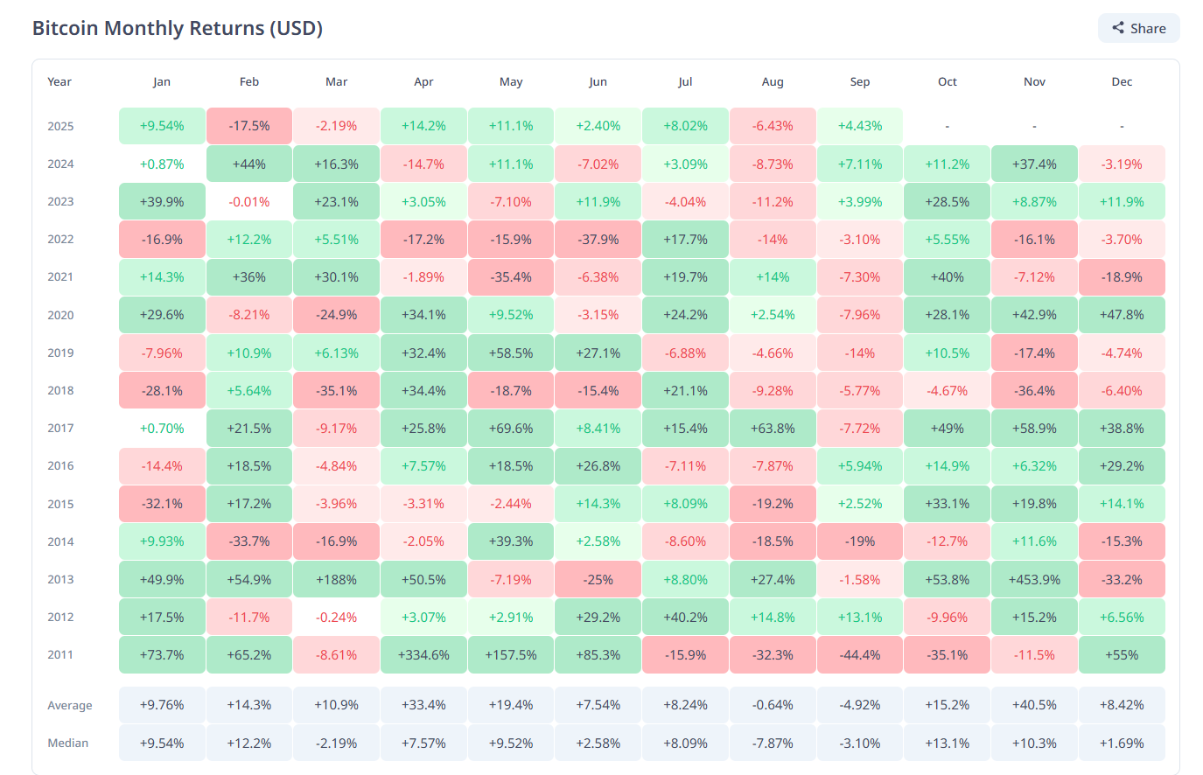Image resolution: width=1203 pixels, height=775 pixels.
Task: Select the Jan column header
Action: click(162, 81)
